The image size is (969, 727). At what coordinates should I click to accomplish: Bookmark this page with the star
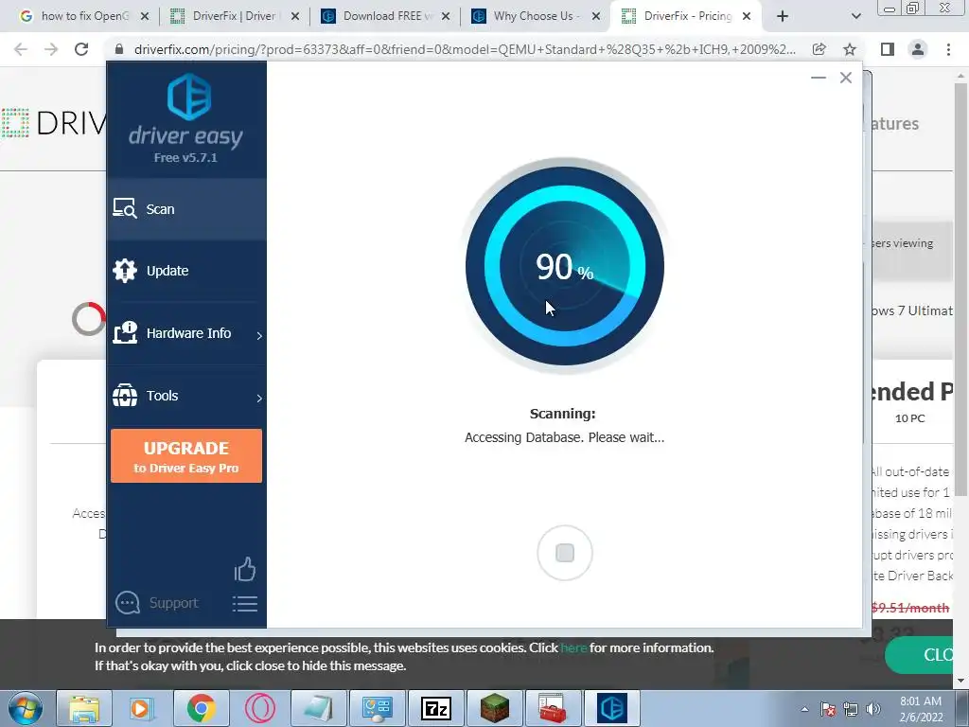coord(850,49)
